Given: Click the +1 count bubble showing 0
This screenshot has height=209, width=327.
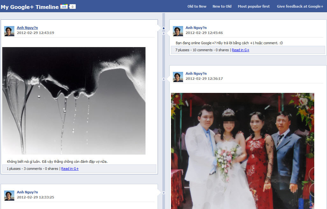Looking at the screenshot, I should pos(72,7).
